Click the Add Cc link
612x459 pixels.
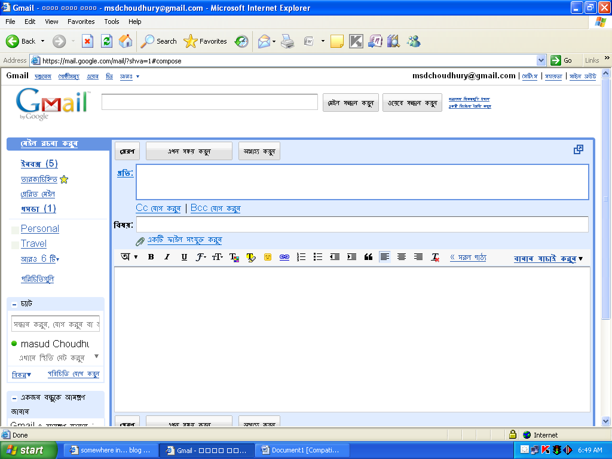click(x=158, y=208)
